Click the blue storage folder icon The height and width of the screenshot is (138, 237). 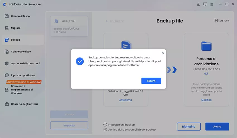click(206, 46)
